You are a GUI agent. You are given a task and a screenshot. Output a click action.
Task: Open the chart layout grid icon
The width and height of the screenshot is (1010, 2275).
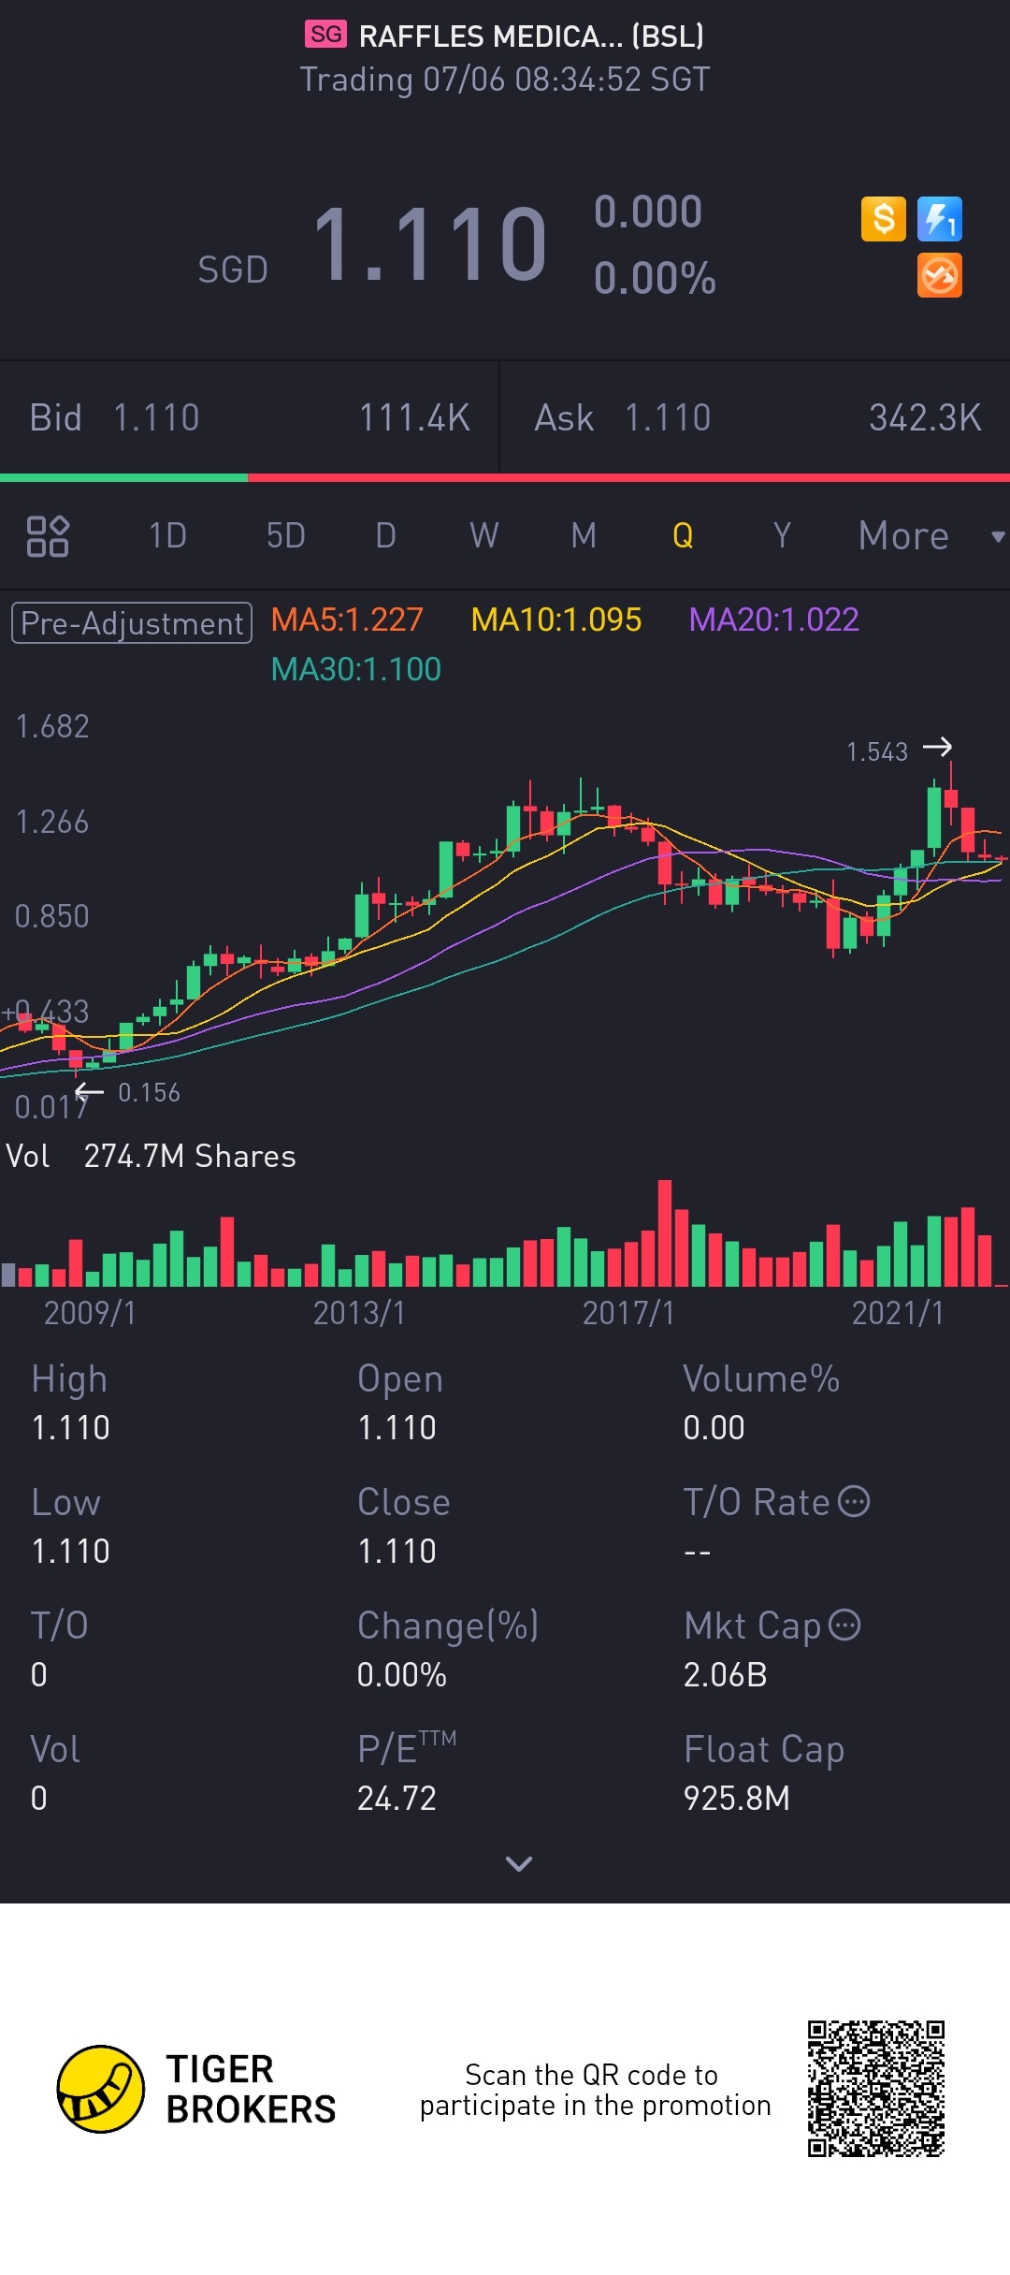pyautogui.click(x=48, y=536)
